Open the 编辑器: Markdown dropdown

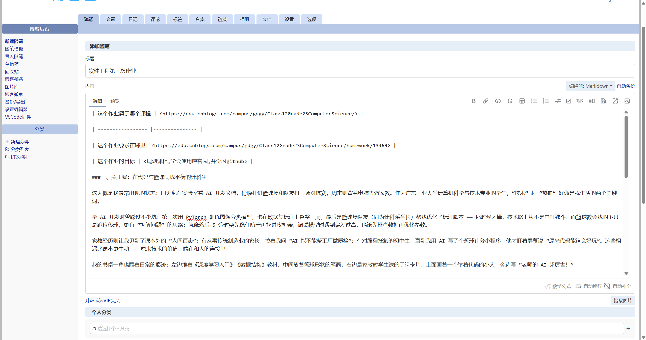[590, 86]
